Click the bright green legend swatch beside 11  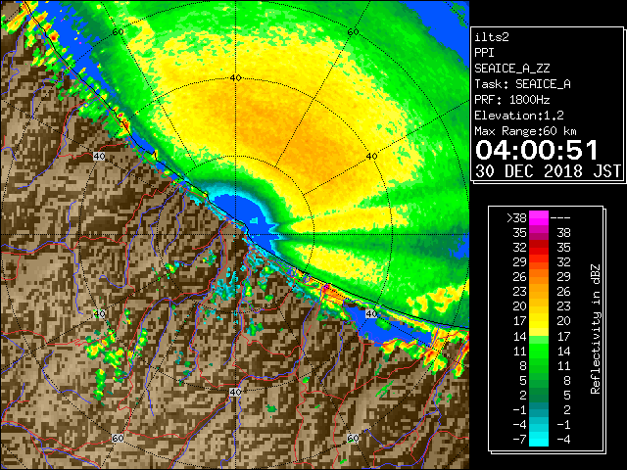click(x=539, y=351)
